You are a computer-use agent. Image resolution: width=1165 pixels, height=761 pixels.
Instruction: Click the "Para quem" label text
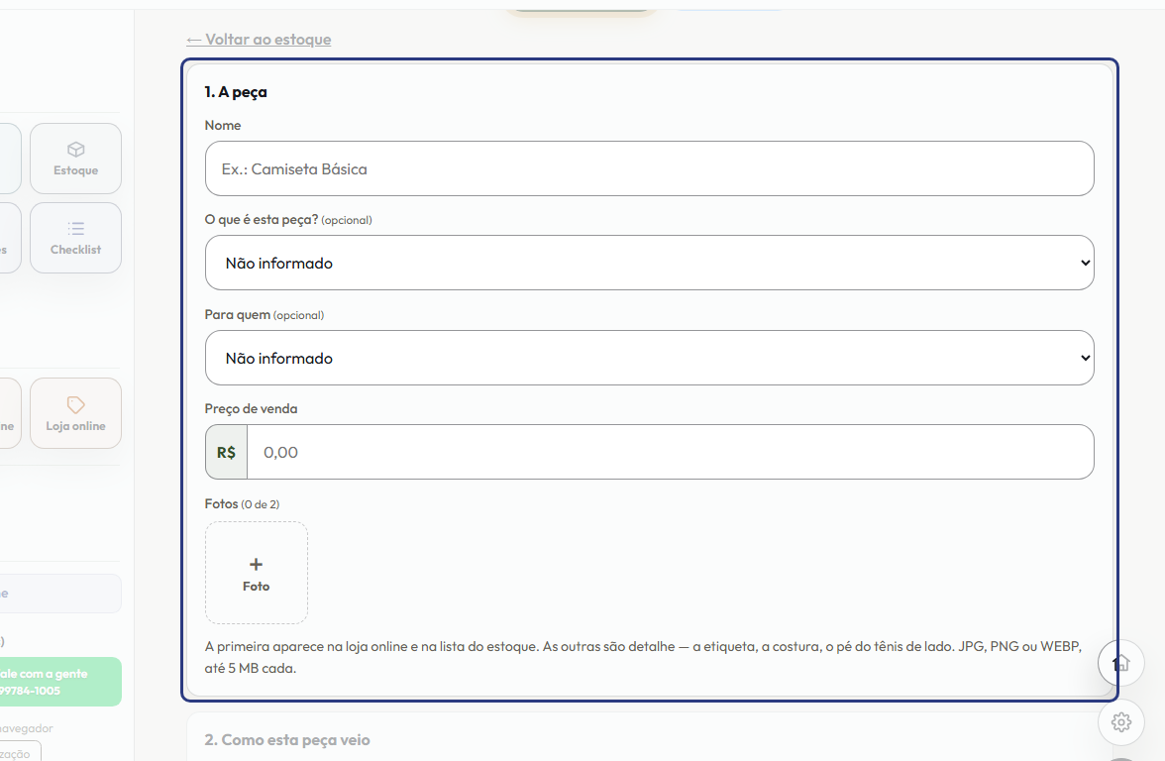pyautogui.click(x=238, y=315)
